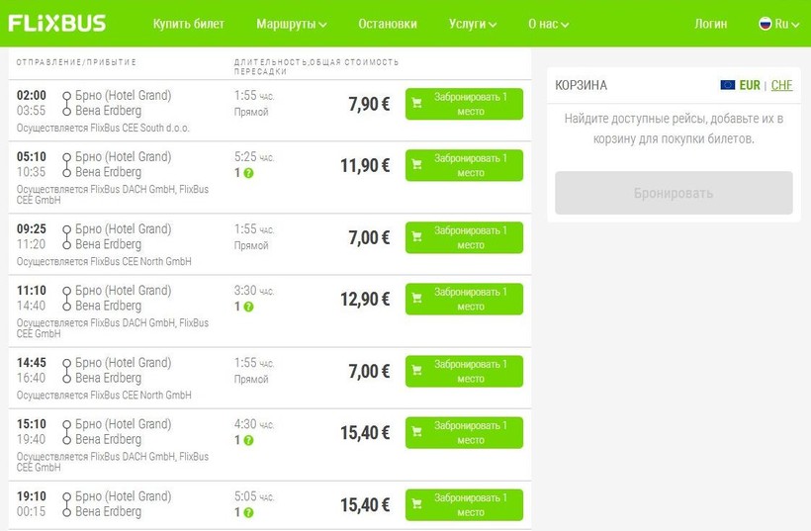Click transfer info icon on 15:10 trip
This screenshot has height=531, width=811.
[x=248, y=440]
